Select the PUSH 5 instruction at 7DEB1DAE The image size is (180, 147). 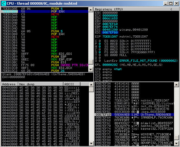click(x=45, y=31)
